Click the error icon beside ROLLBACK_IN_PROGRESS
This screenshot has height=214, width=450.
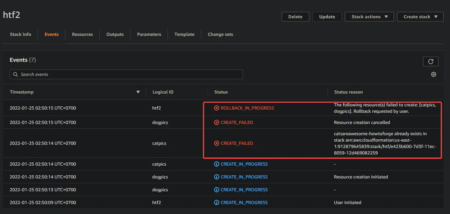[x=216, y=108]
